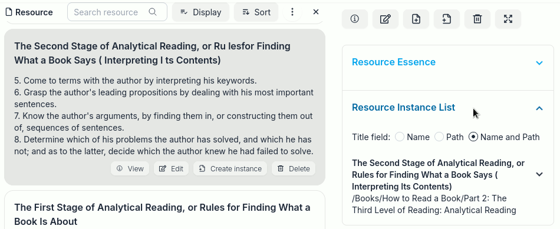Click the Second Stage of Analytical Reading card title

pos(153,53)
